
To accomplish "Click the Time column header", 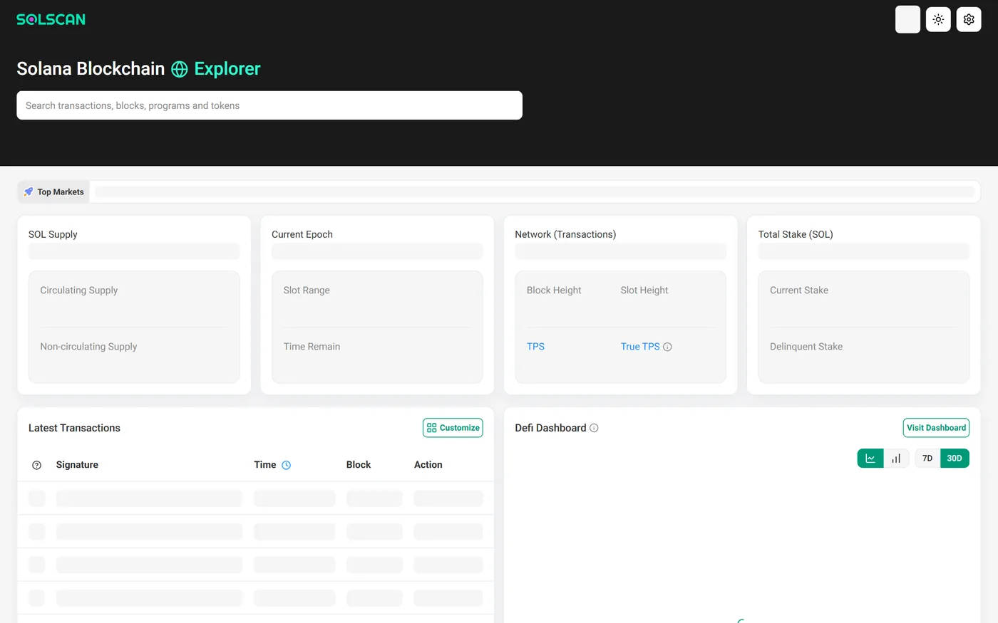I will click(265, 465).
